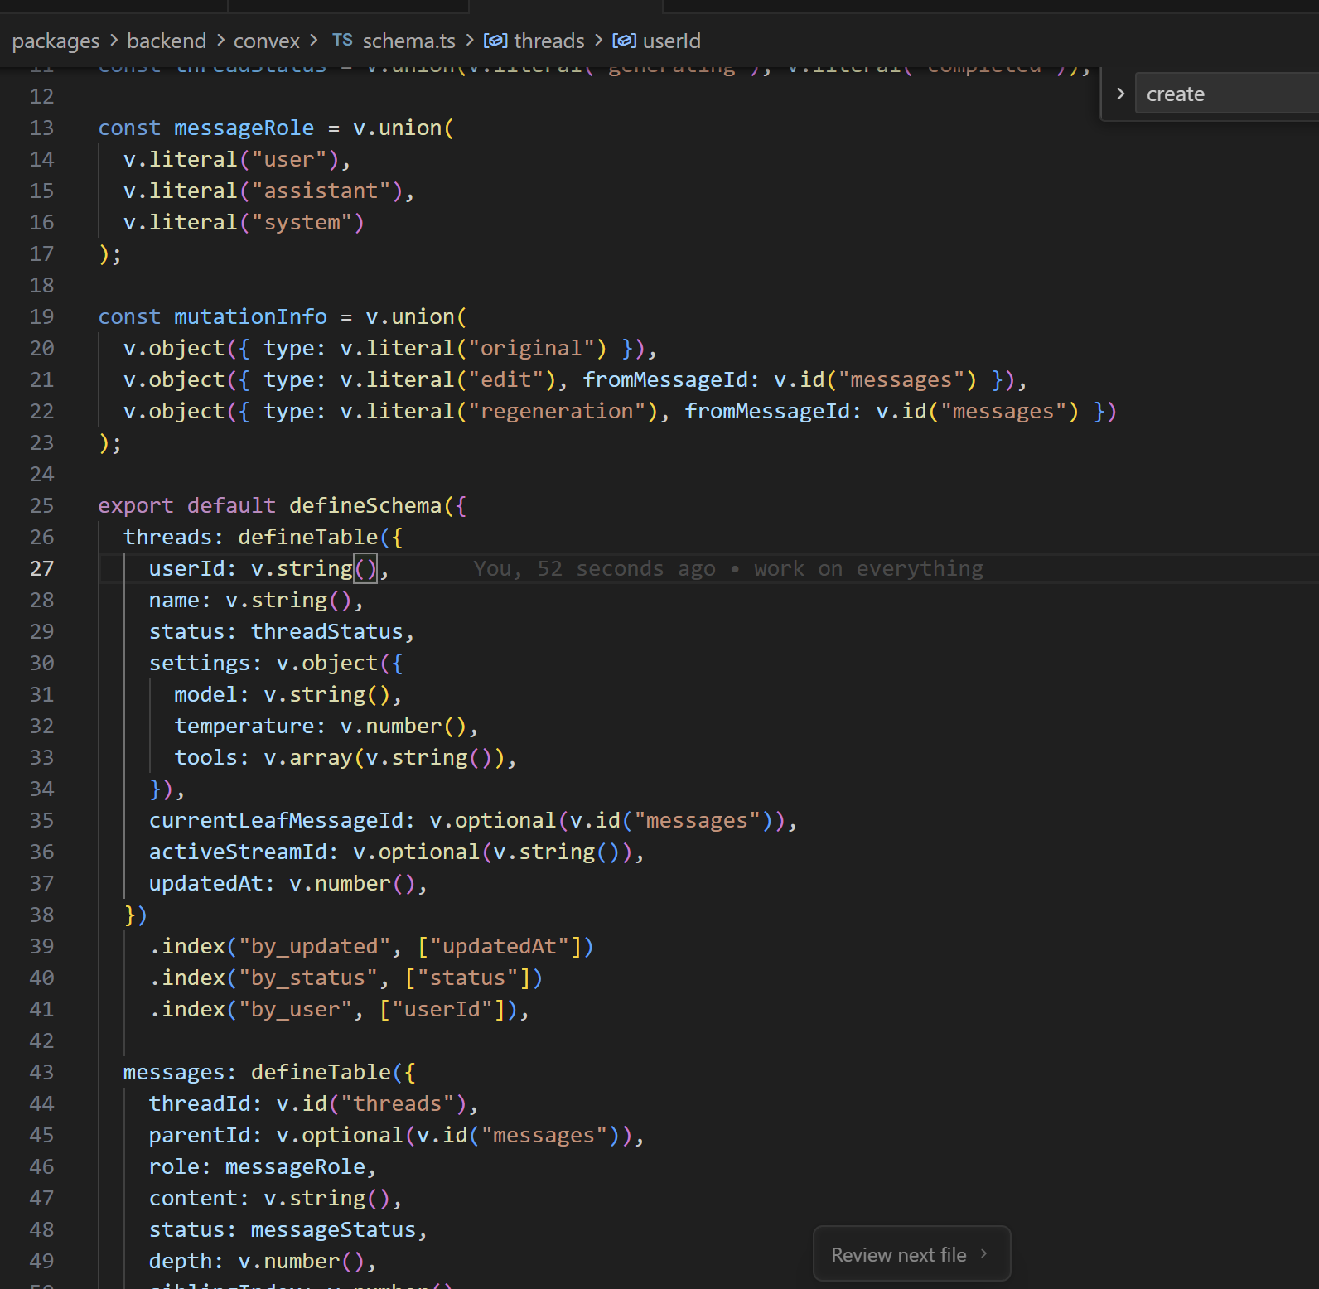Click the Review next file button
Viewport: 1319px width, 1289px height.
point(911,1254)
